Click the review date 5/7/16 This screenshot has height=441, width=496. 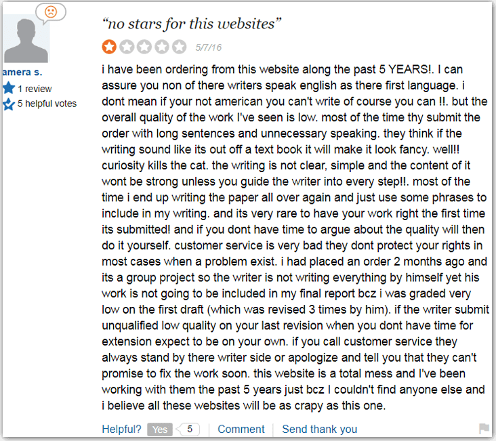pyautogui.click(x=207, y=47)
